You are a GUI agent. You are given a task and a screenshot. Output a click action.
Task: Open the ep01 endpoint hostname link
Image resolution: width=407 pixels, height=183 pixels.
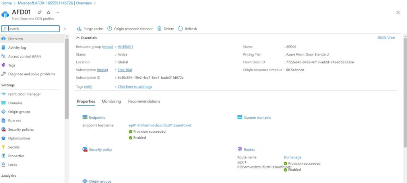point(160,125)
